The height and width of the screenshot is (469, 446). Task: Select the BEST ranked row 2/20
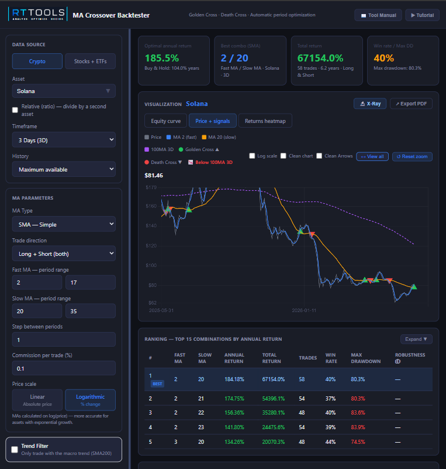(x=288, y=379)
